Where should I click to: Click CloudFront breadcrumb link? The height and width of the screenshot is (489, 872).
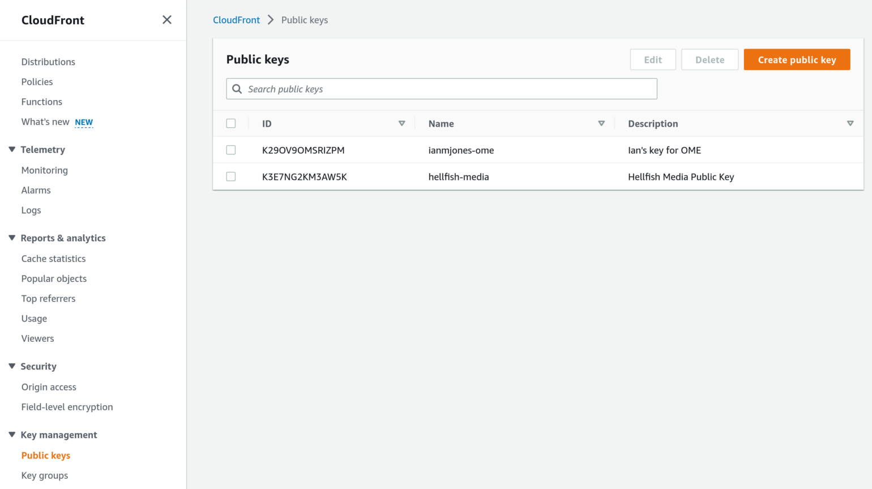[x=236, y=20]
